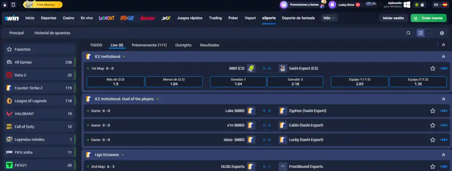Favorite OLDG Esports vs FrostBound match
This screenshot has height=171, width=452.
[433, 166]
